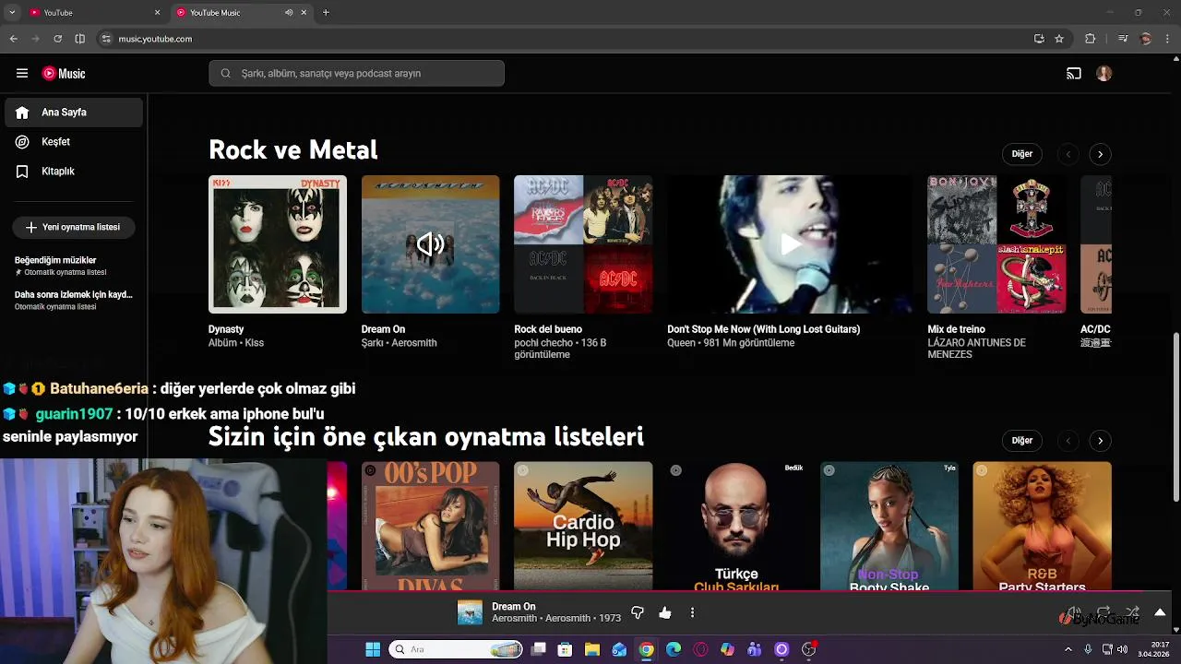The image size is (1181, 664).
Task: Show previous featured playlists
Action: 1068,441
